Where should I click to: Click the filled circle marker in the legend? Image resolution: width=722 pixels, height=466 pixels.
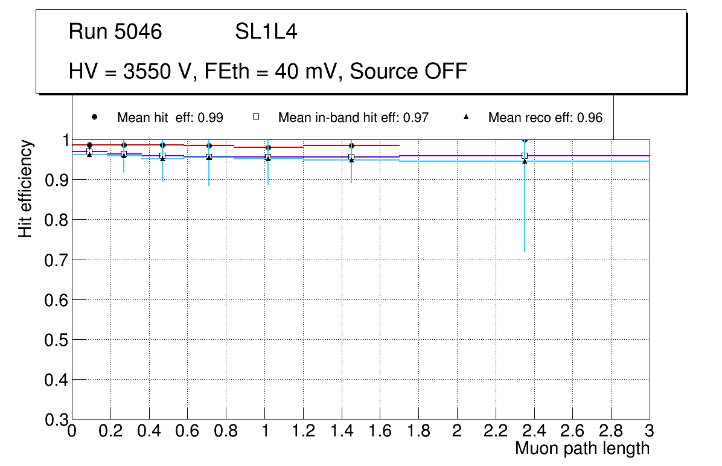click(x=94, y=117)
